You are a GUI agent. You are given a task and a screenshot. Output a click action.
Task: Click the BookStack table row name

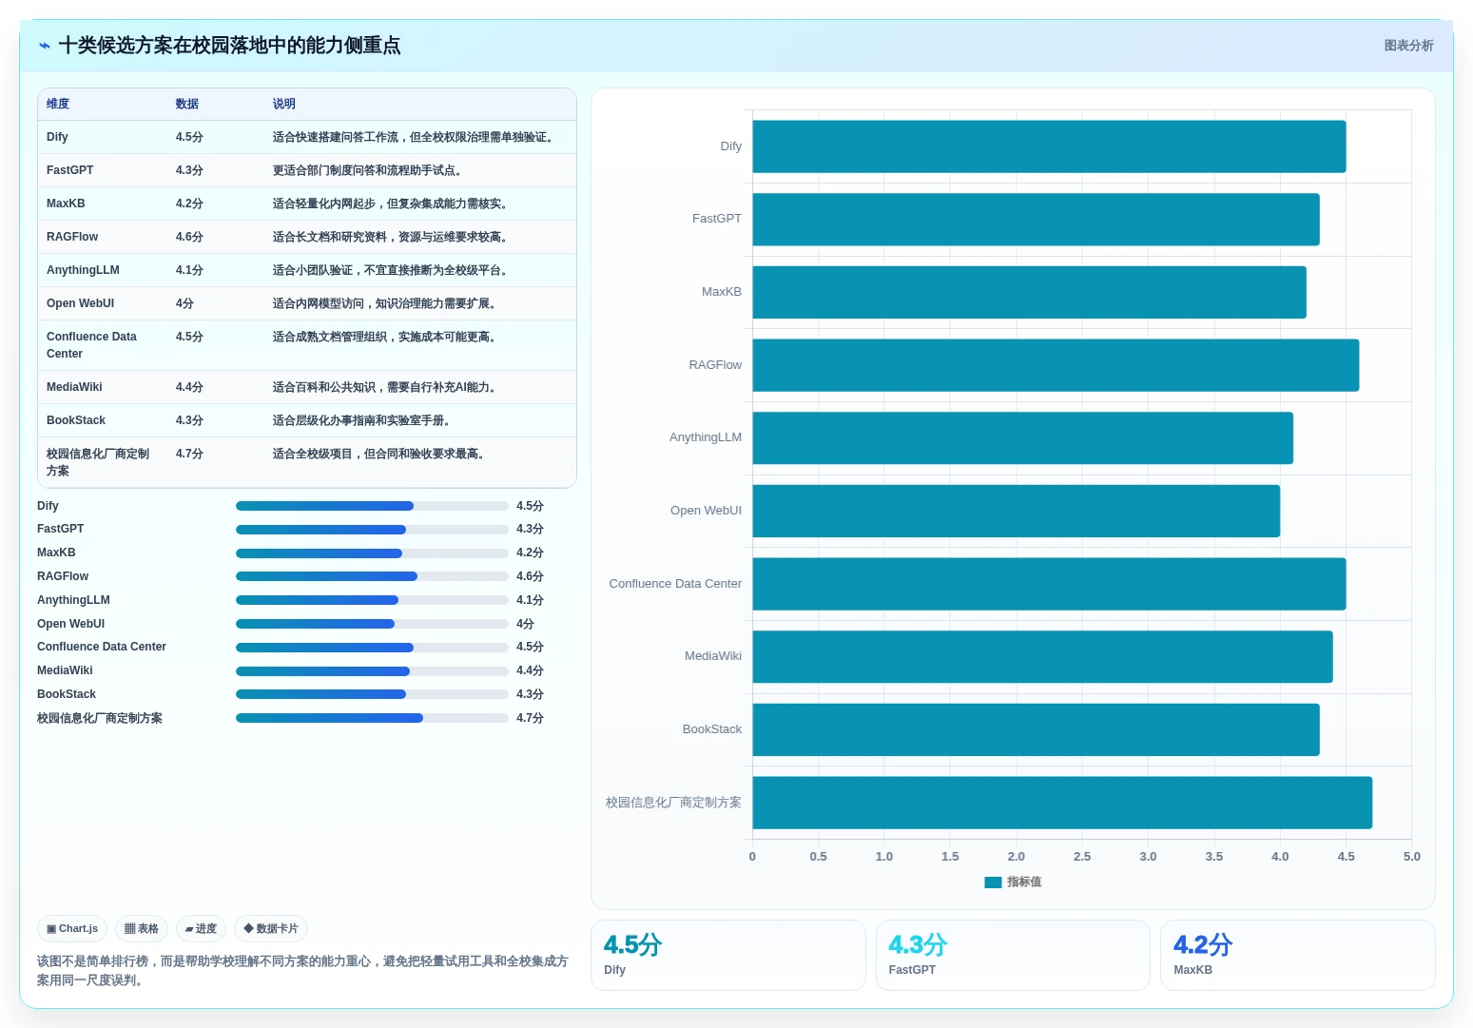coord(76,420)
